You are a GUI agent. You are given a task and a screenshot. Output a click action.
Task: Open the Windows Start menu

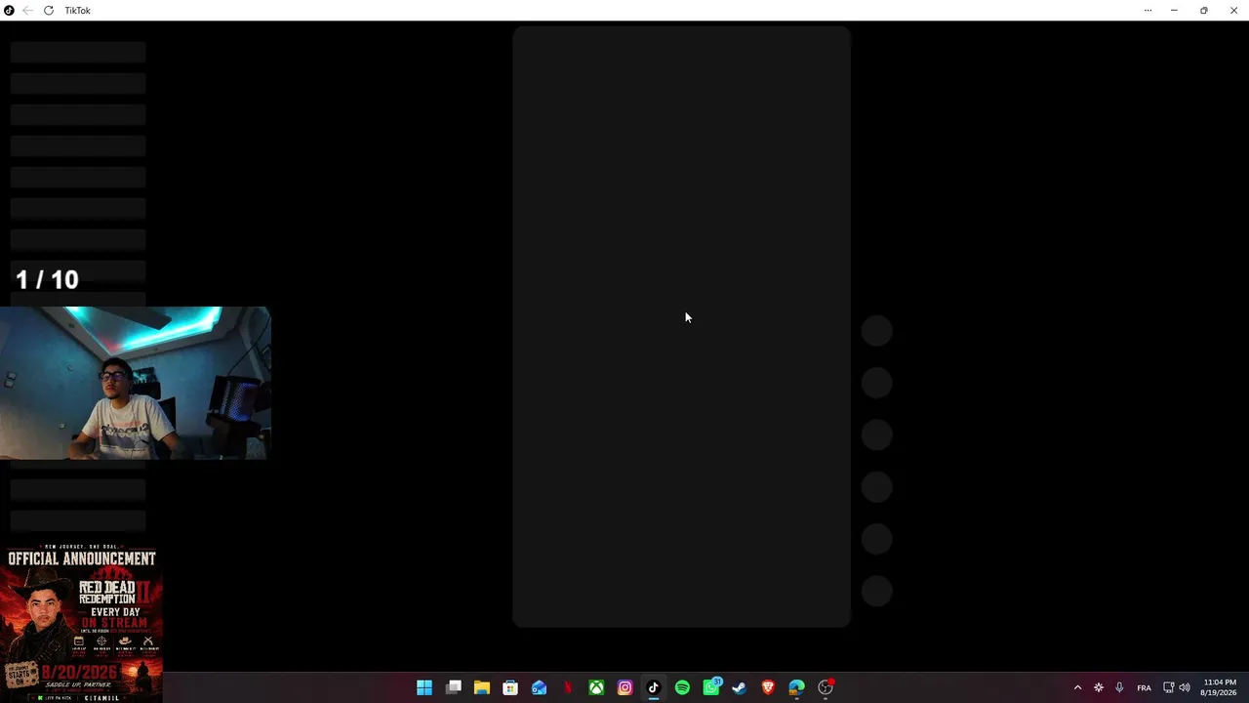point(424,687)
